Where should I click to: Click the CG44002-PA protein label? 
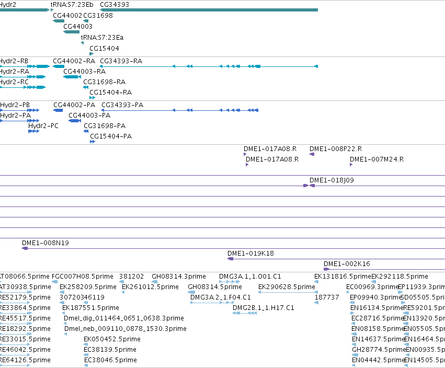(x=74, y=105)
